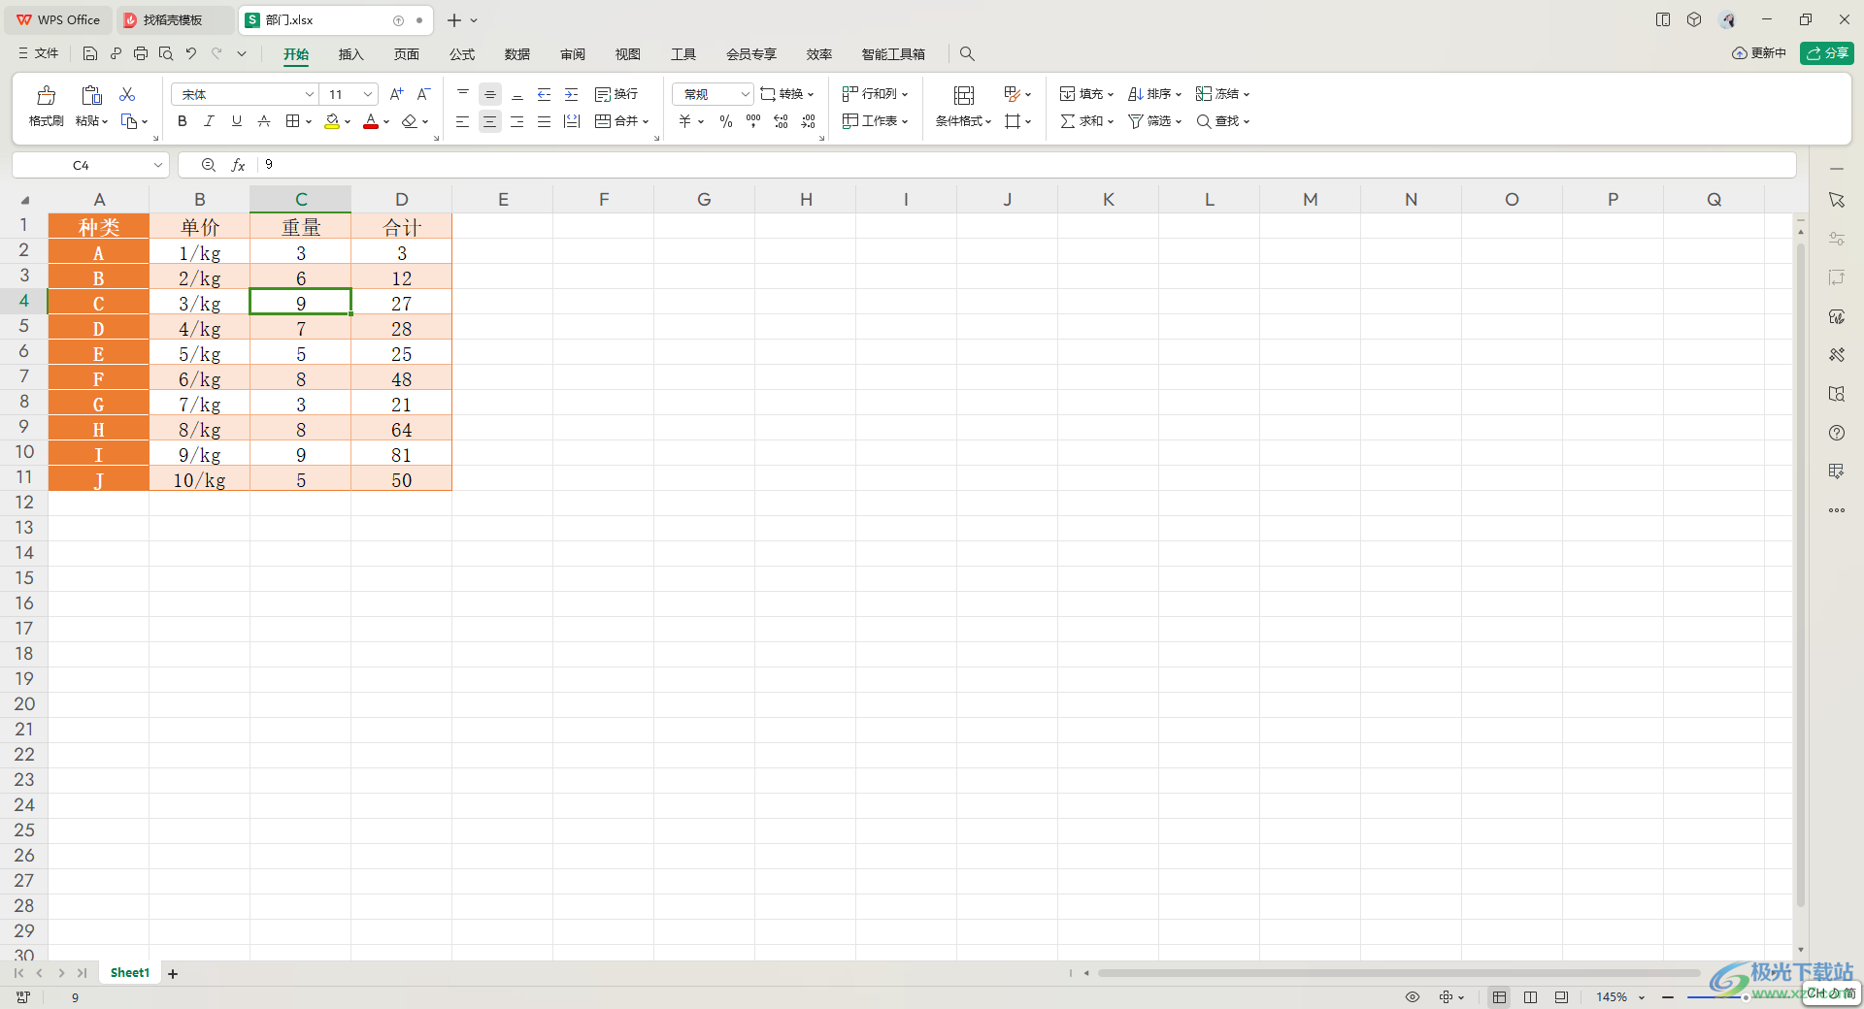
Task: Open the 数据 ribbon tab
Action: (x=517, y=54)
